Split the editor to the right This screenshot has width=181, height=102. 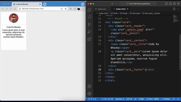coord(174,9)
